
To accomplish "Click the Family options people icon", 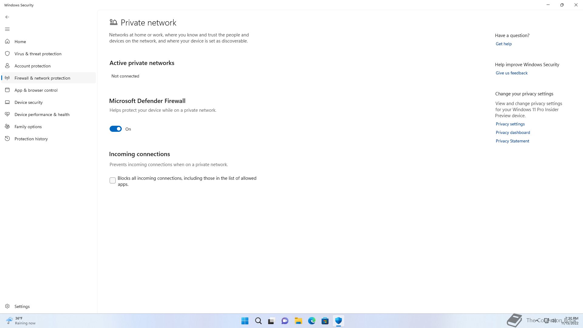I will [7, 126].
